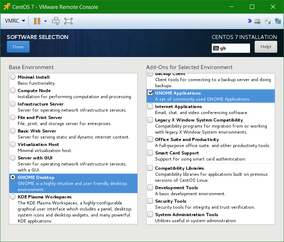This screenshot has height=242, width=284.
Task: Select KDE Plasma Workspaces radio button
Action: pyautogui.click(x=13, y=197)
